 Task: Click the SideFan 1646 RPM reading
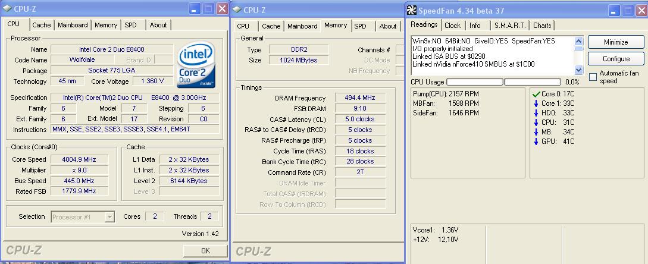[446, 112]
